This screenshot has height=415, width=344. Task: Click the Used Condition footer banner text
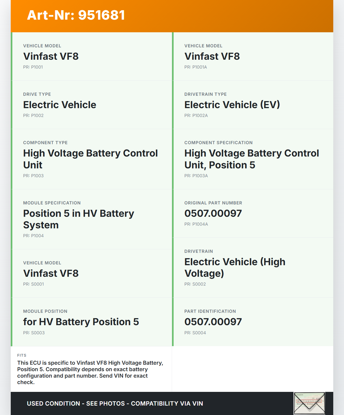(x=115, y=403)
